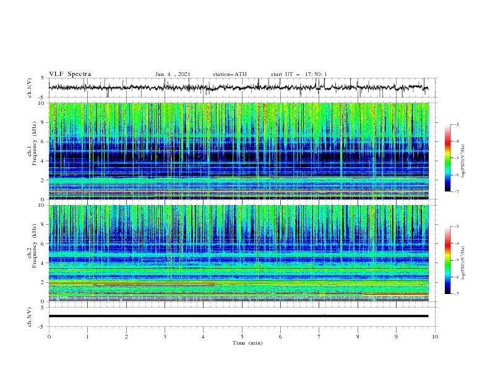This screenshot has height=378, width=490.
Task: Click the 'ch.3(V)' axis label
Action: coord(30,317)
